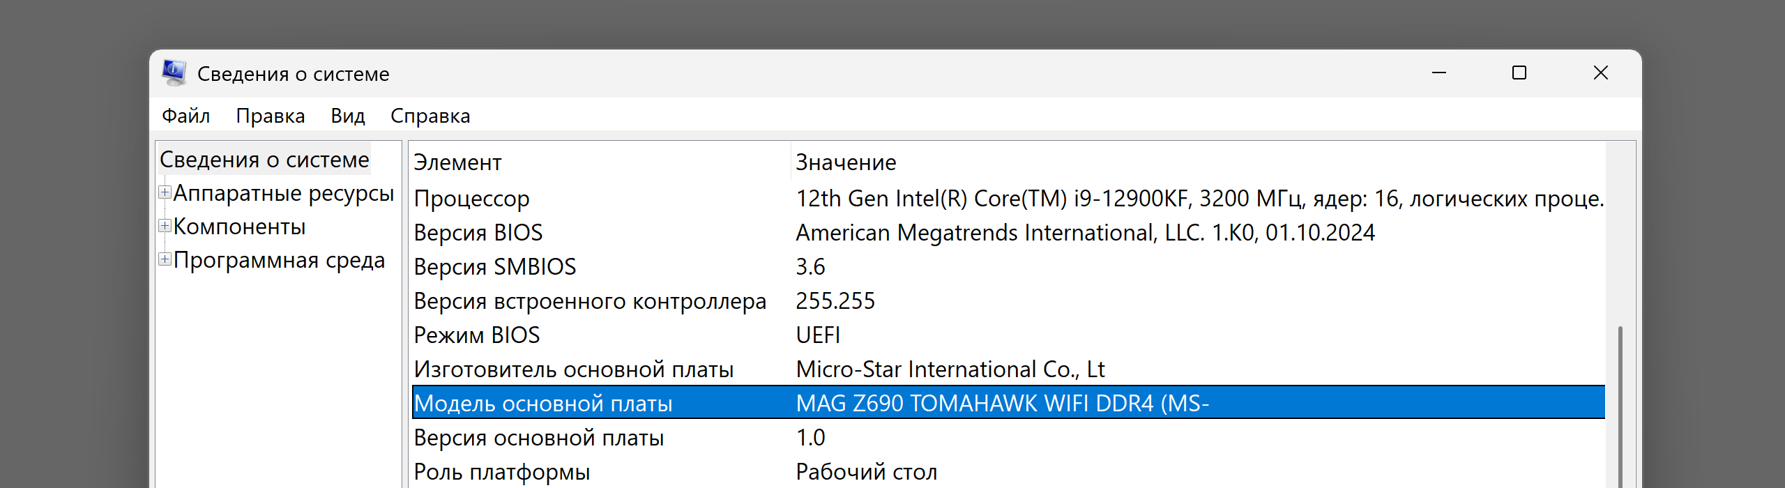
Task: Click the American Megatrends BIOS value
Action: coord(1086,233)
